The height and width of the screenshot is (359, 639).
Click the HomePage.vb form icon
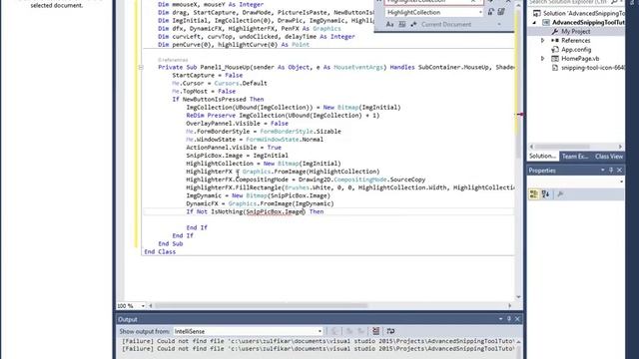point(555,59)
